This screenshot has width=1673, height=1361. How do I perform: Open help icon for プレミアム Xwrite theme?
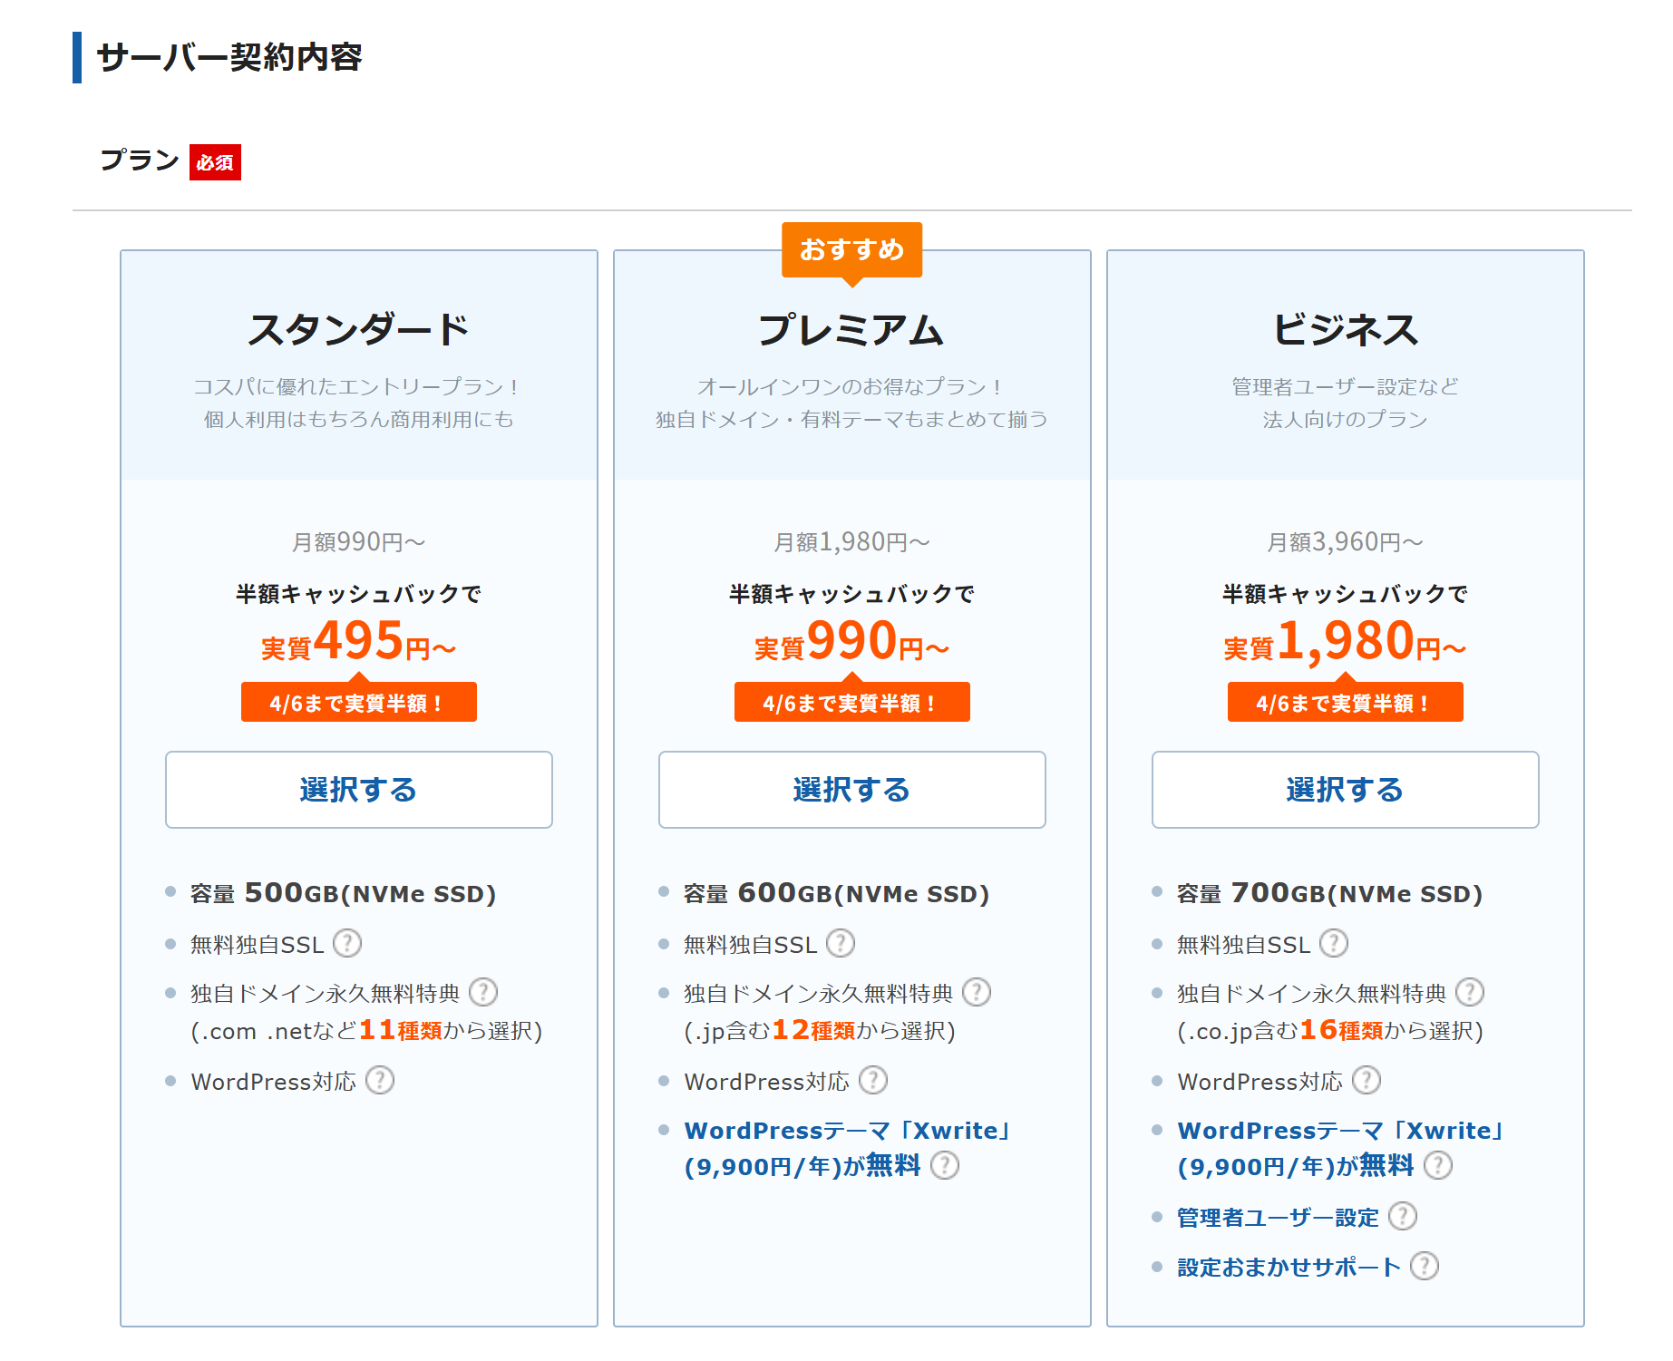(945, 1166)
